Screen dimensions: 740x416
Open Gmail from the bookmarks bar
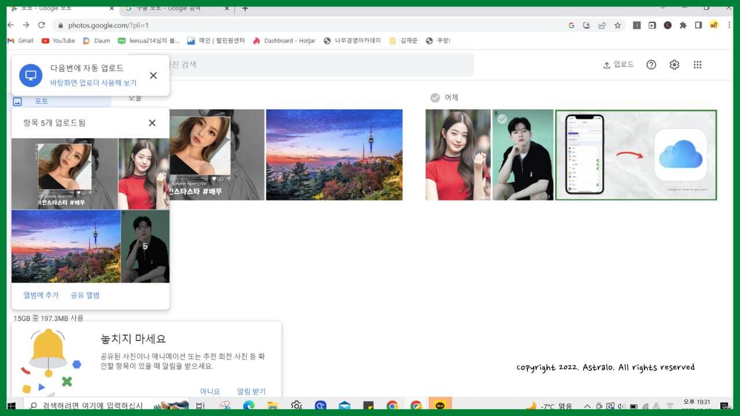[x=20, y=40]
